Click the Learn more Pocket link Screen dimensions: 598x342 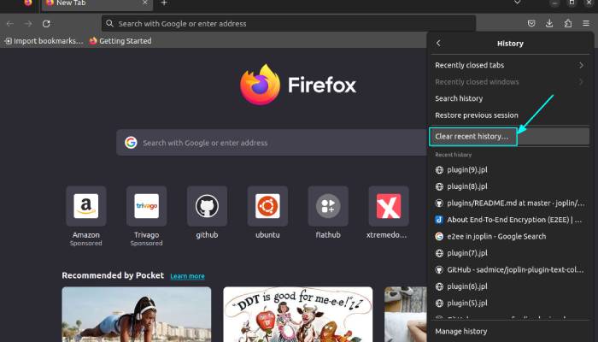click(187, 276)
